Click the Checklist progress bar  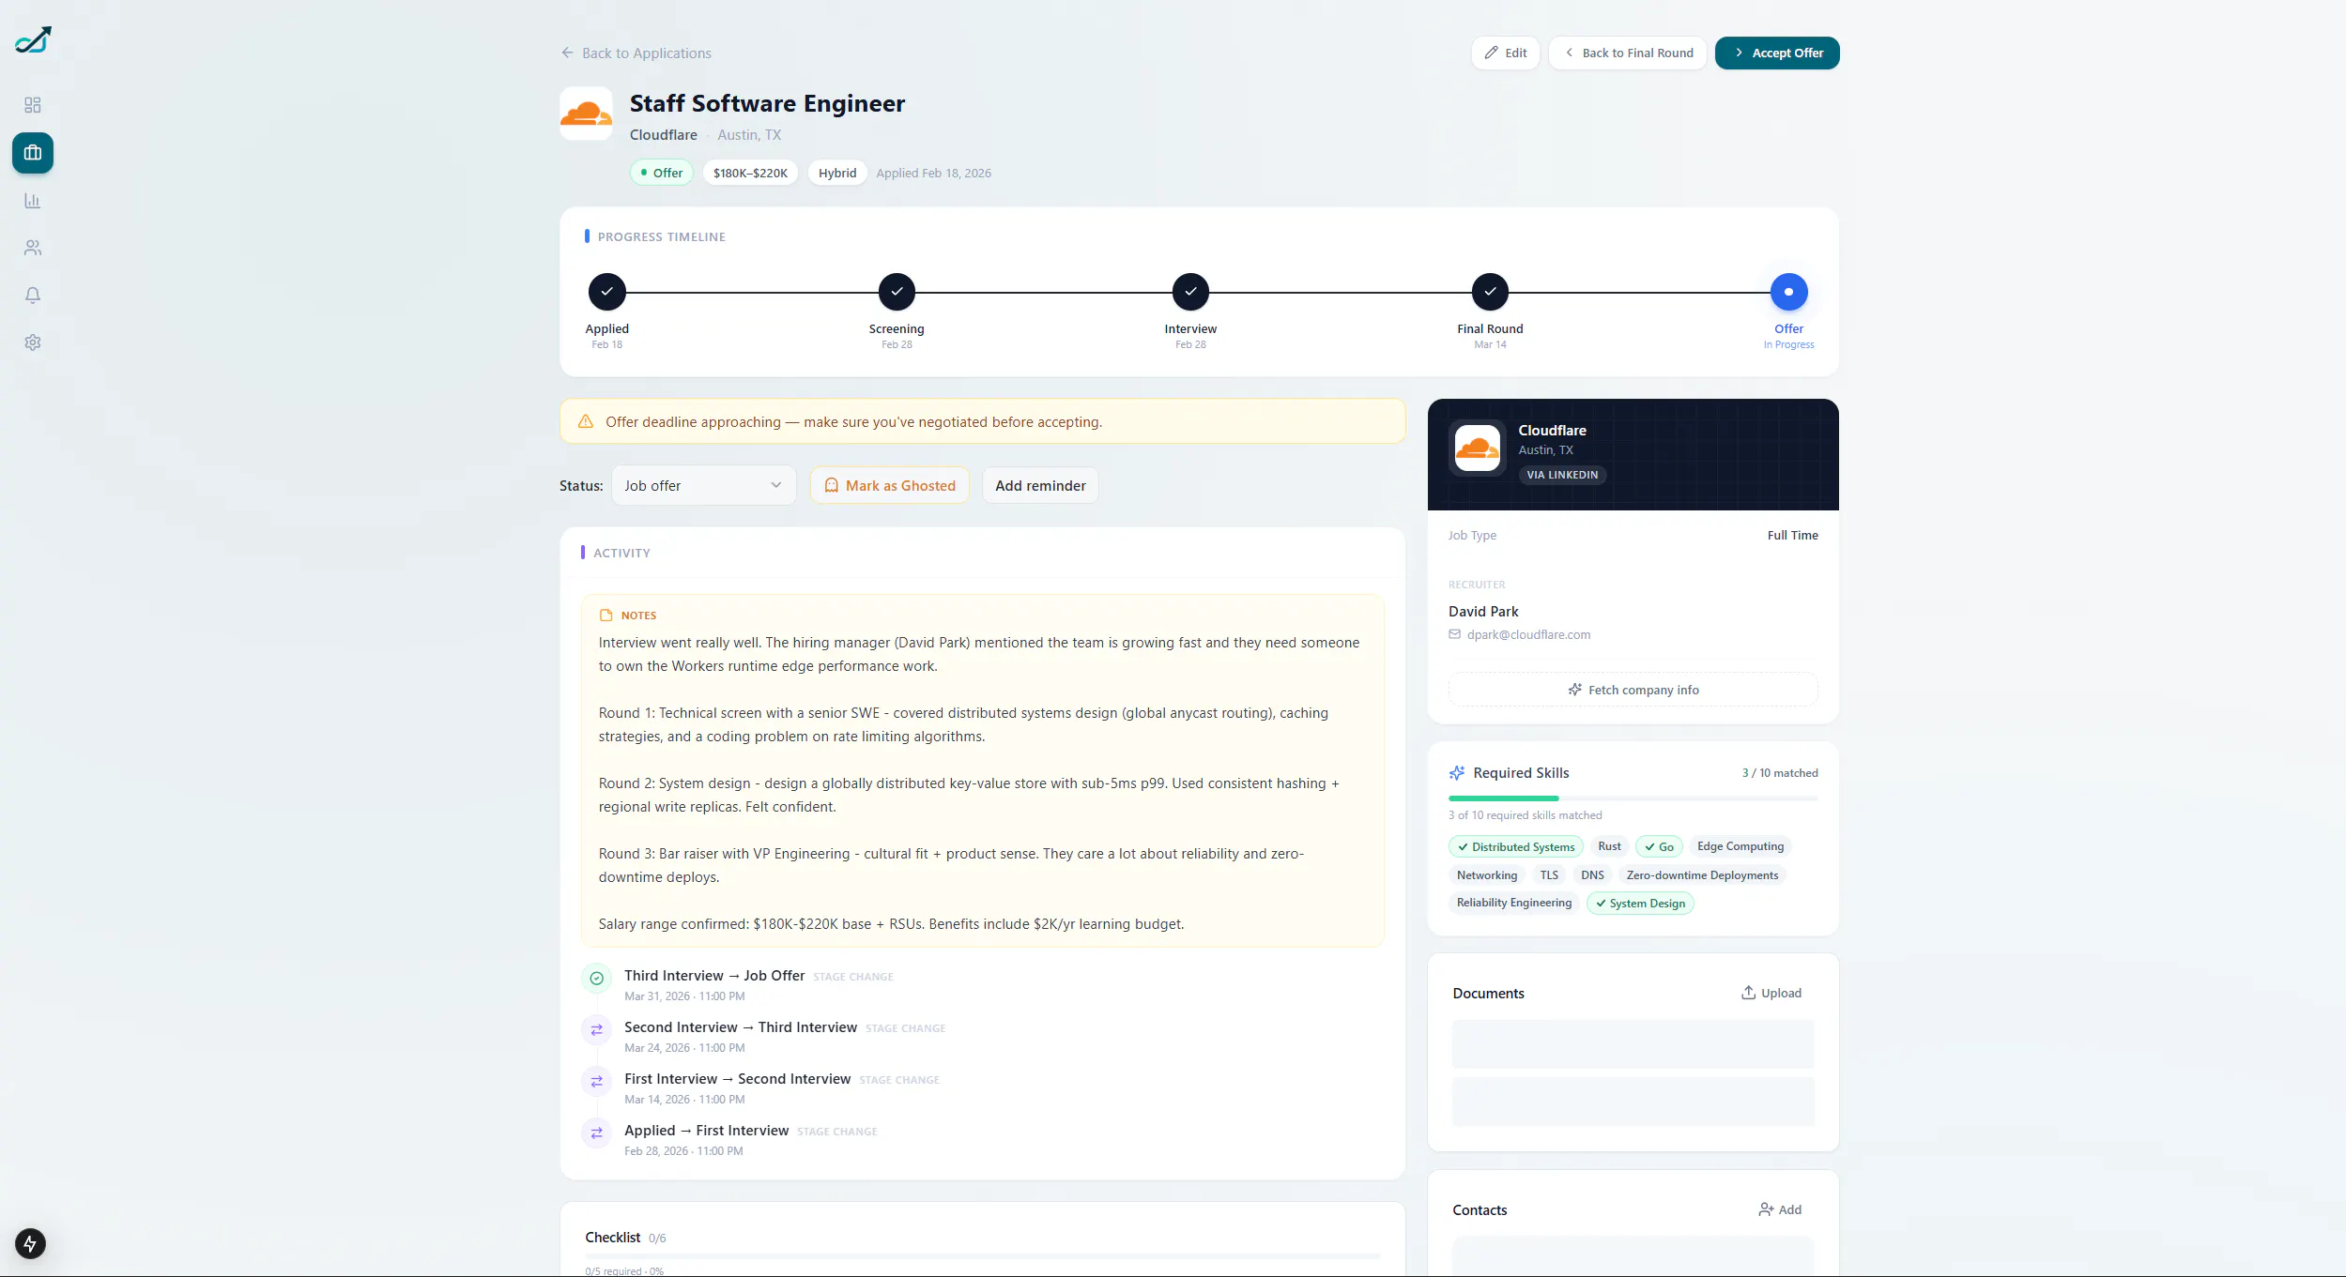[983, 1255]
